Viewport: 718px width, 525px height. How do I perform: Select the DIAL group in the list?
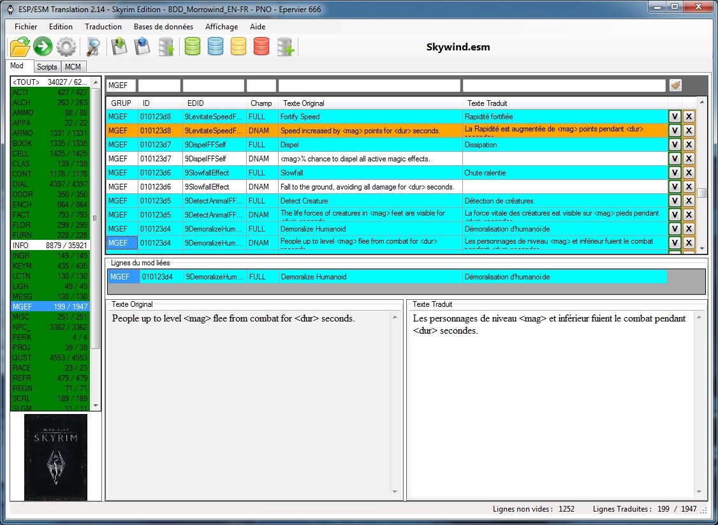[50, 184]
